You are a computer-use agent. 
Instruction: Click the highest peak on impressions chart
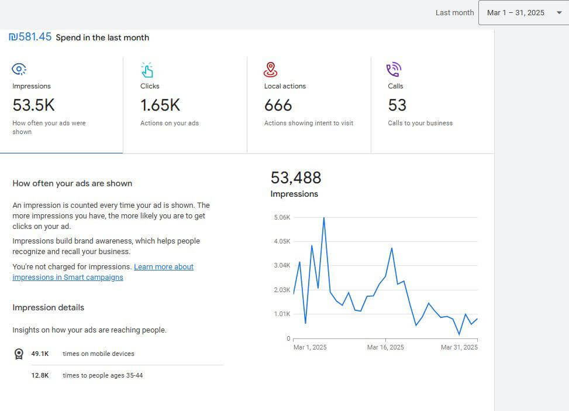coord(324,218)
